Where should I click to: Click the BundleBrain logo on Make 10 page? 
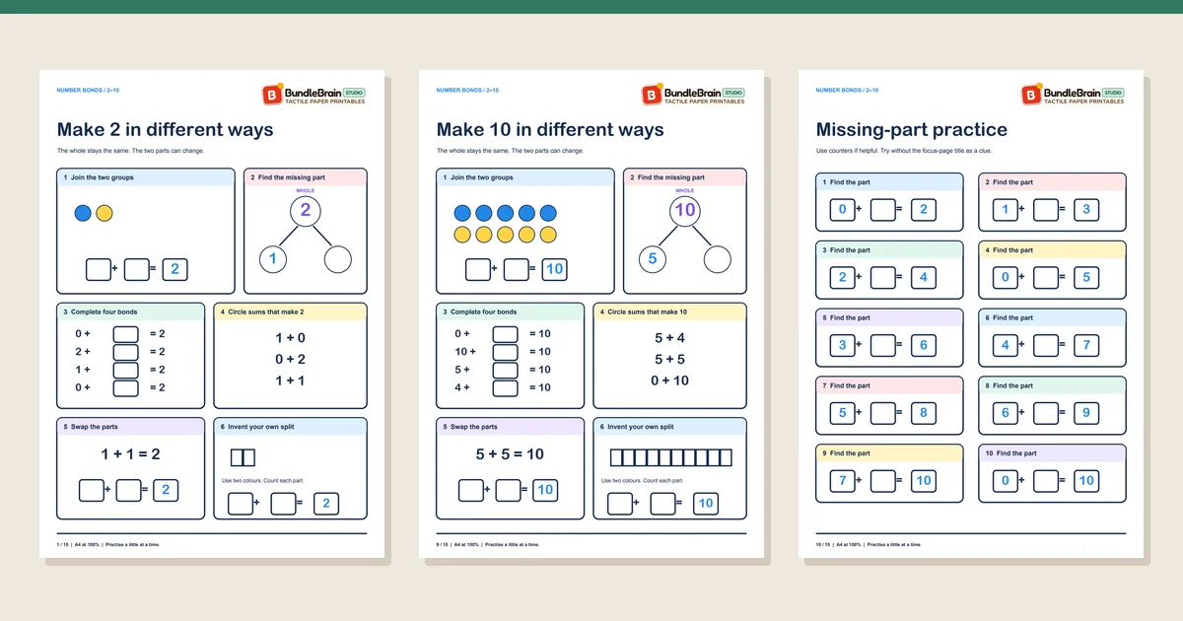[x=693, y=95]
